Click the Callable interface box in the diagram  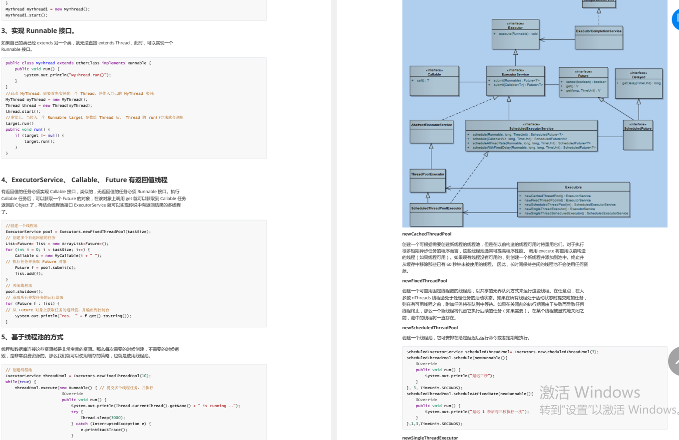pos(434,81)
